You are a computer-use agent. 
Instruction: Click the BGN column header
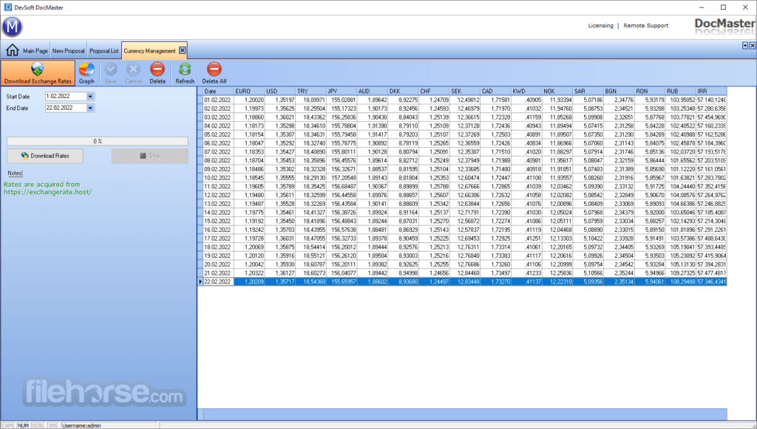[x=619, y=91]
